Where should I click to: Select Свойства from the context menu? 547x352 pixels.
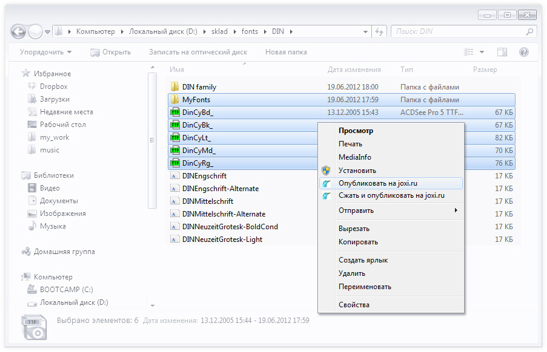click(354, 305)
